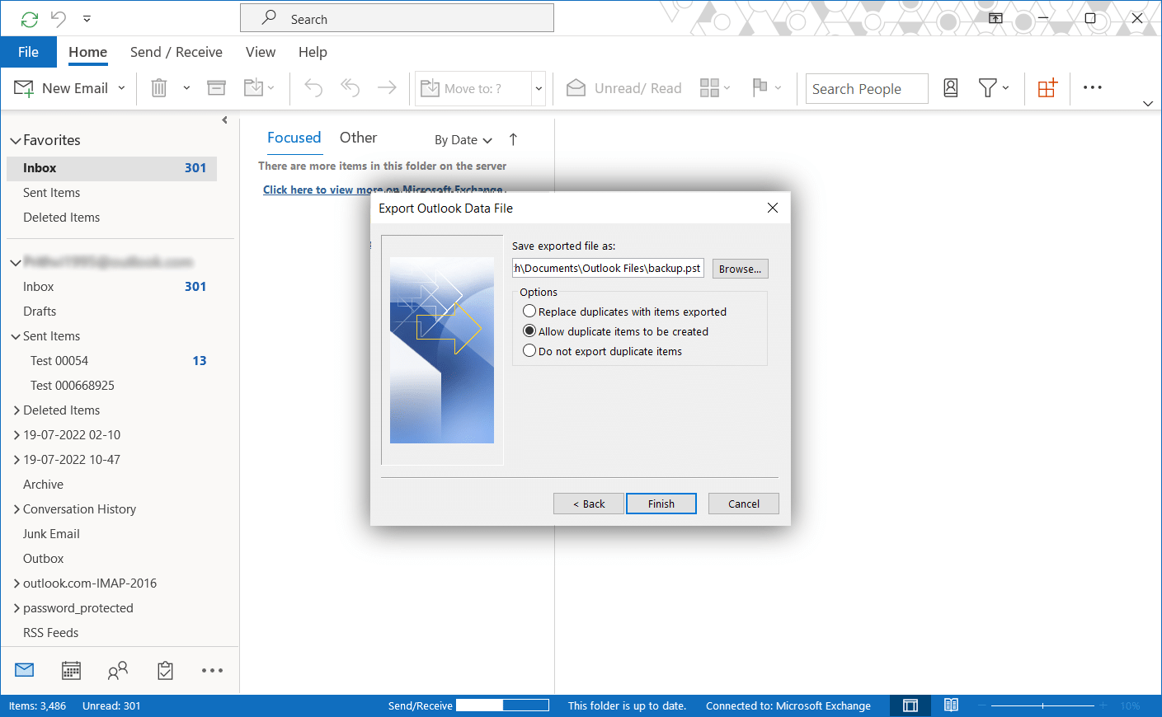Expand the 19-07-2022 02-10 folder
The image size is (1162, 717).
click(16, 435)
